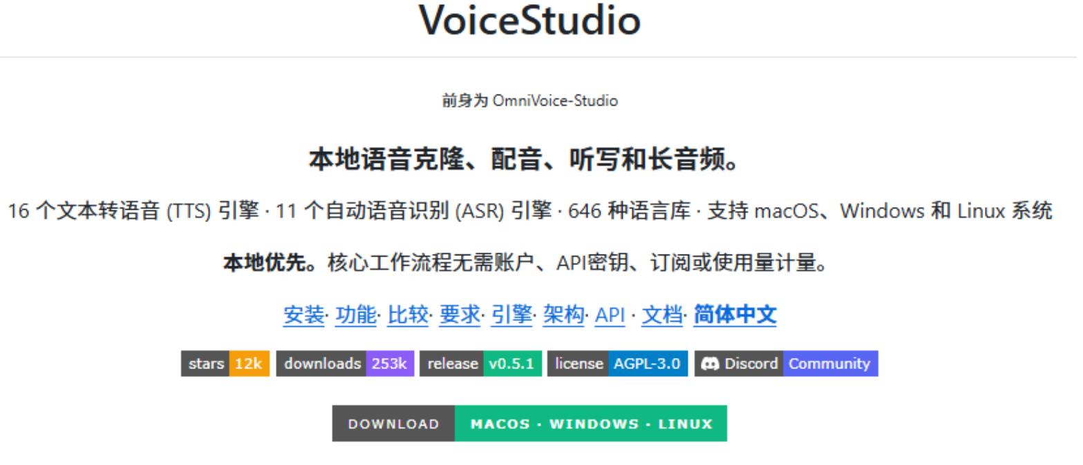Click the Download macOS · Windows · Linux button

click(529, 424)
